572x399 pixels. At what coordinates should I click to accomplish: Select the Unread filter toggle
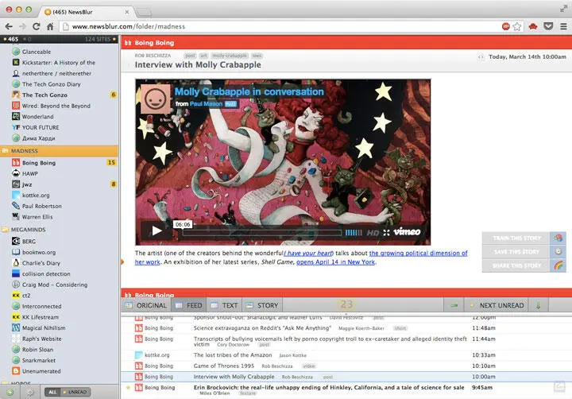75,392
